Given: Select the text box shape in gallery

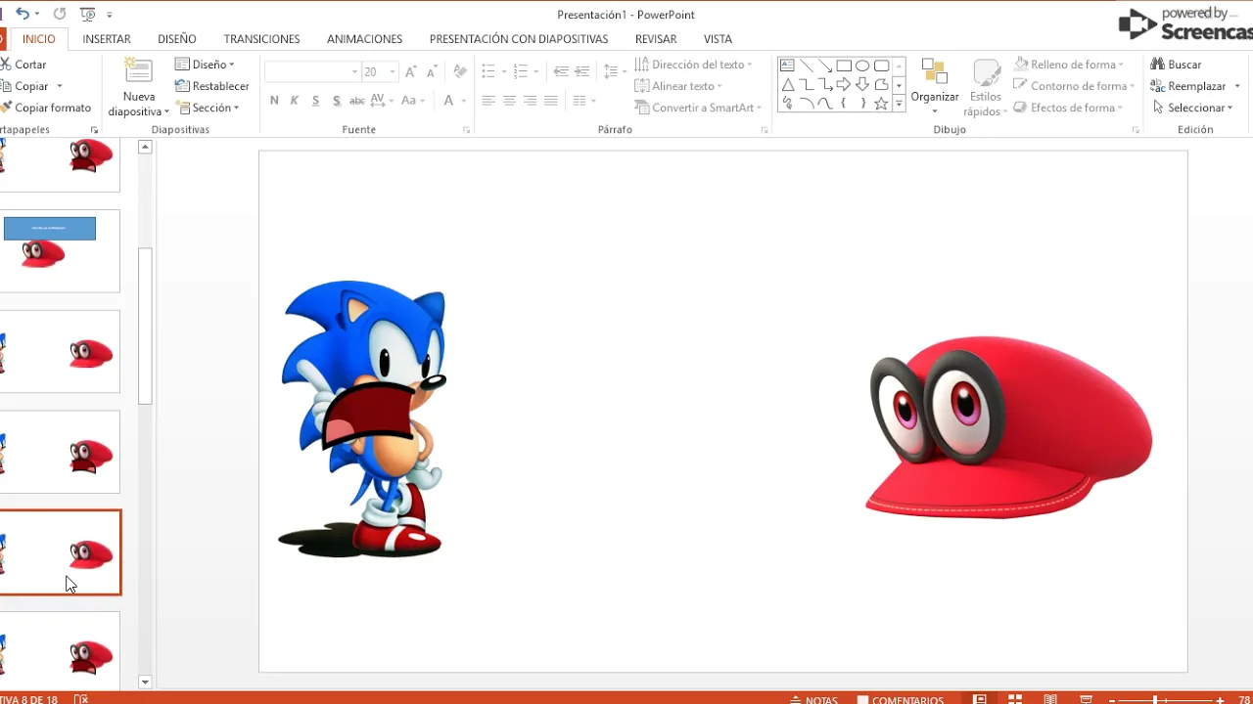Looking at the screenshot, I should 787,66.
